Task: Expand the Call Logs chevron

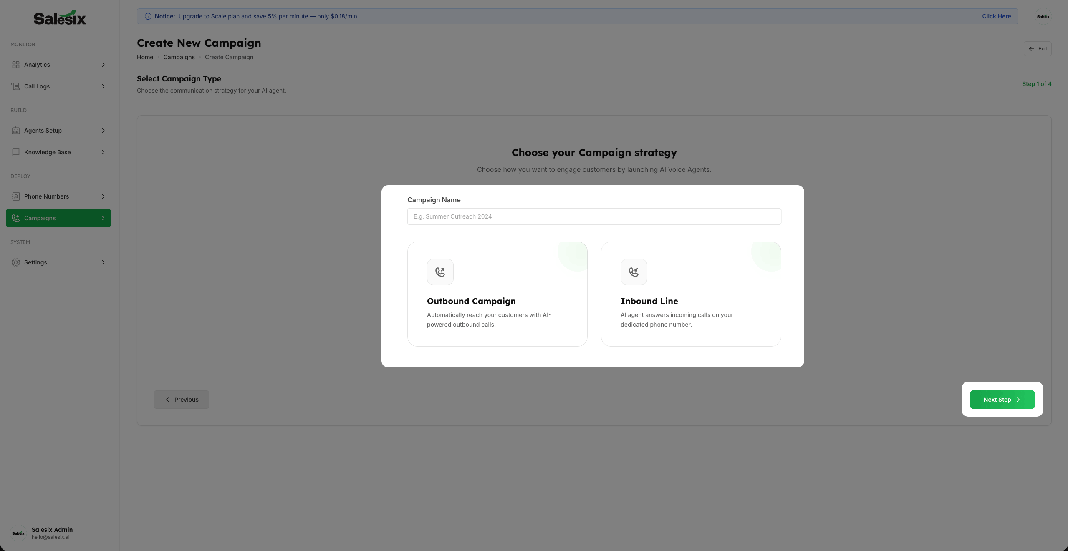Action: pos(103,86)
